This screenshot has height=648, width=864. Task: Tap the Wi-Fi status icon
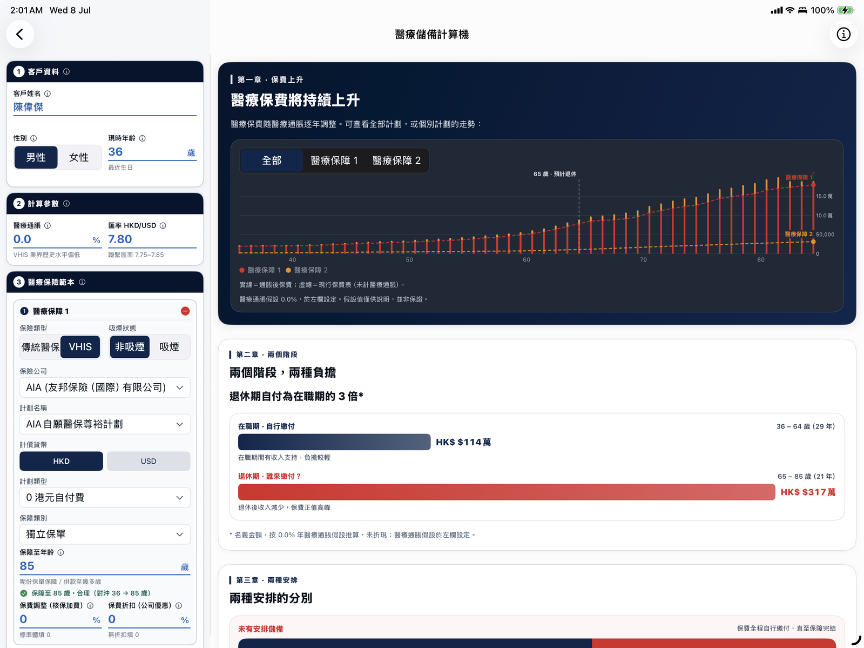pyautogui.click(x=790, y=10)
